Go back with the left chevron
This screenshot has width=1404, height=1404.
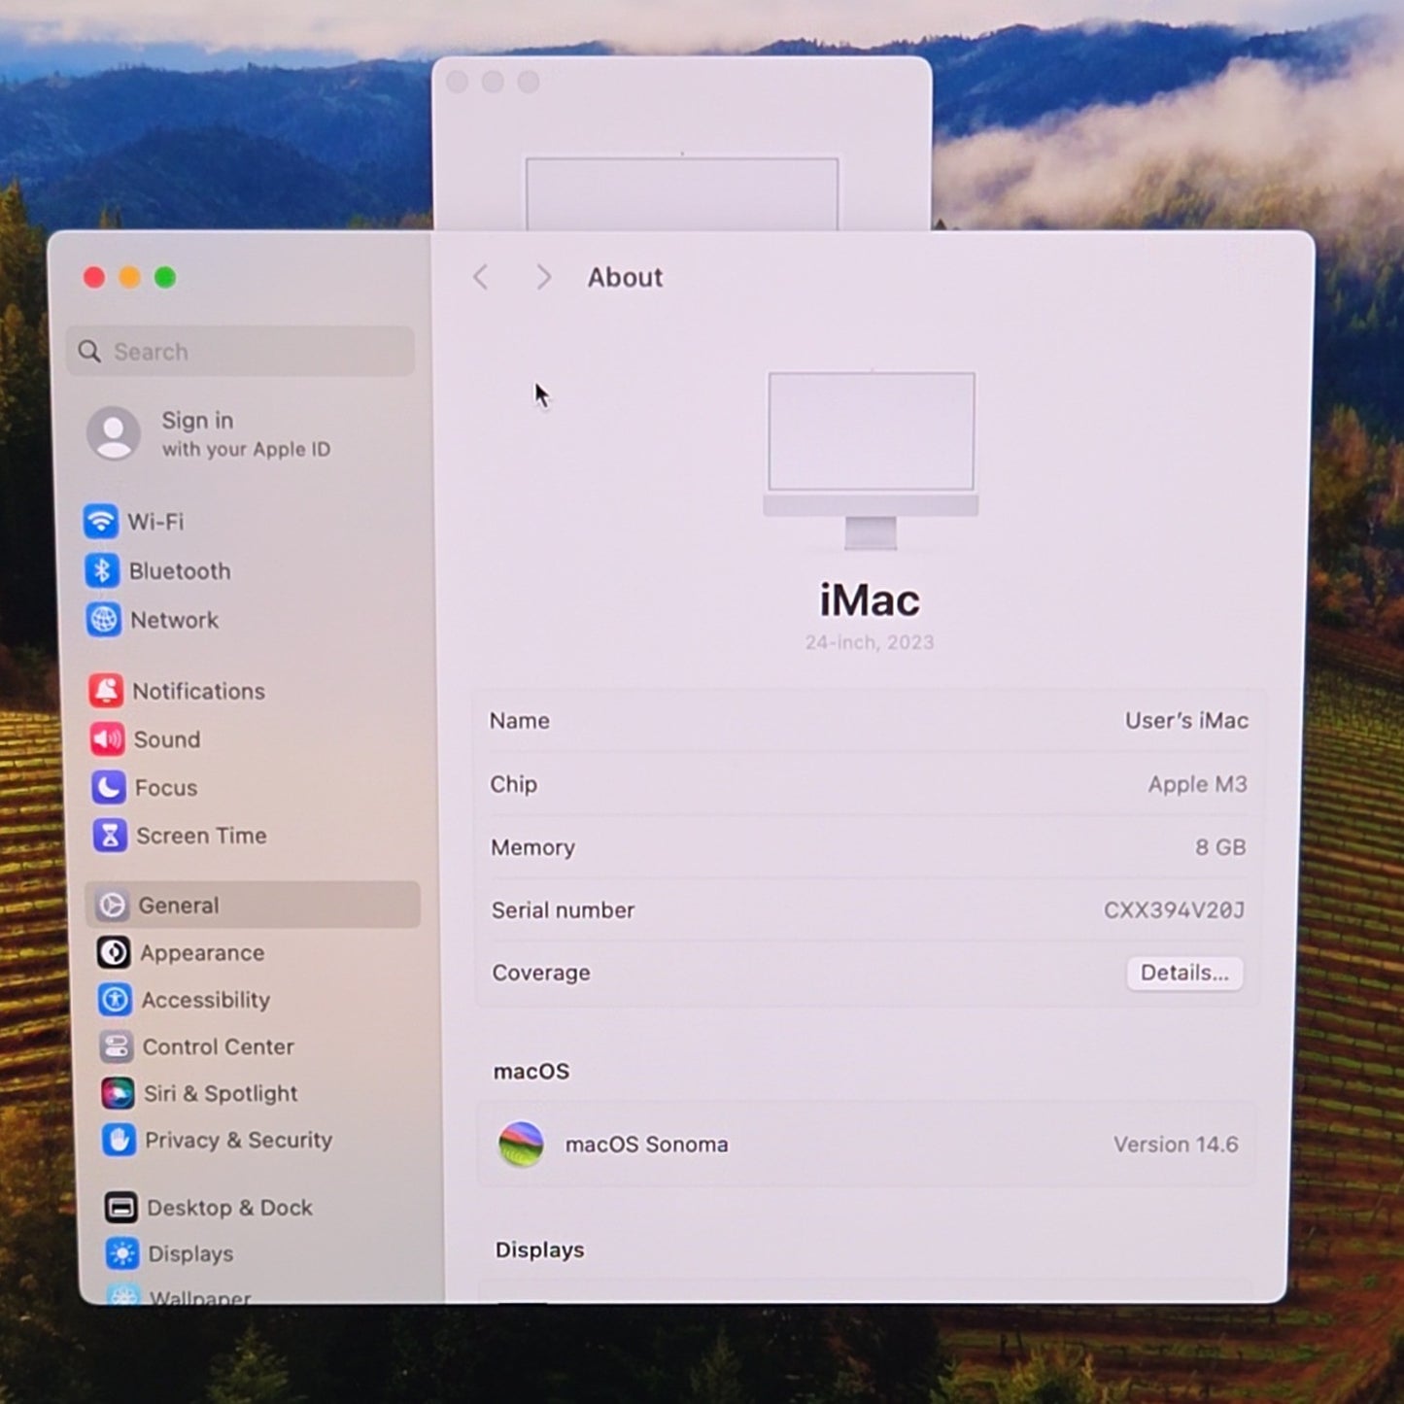click(481, 278)
